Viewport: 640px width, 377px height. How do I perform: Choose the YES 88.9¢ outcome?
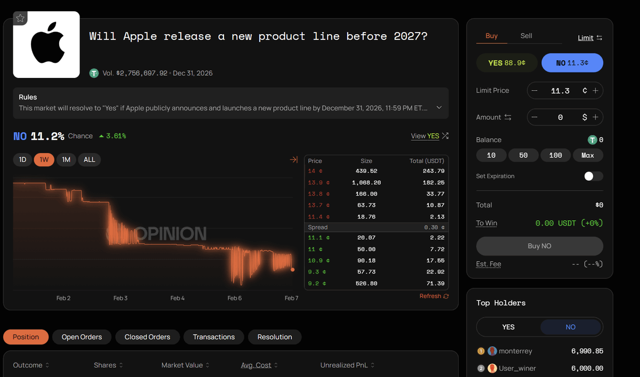[507, 63]
